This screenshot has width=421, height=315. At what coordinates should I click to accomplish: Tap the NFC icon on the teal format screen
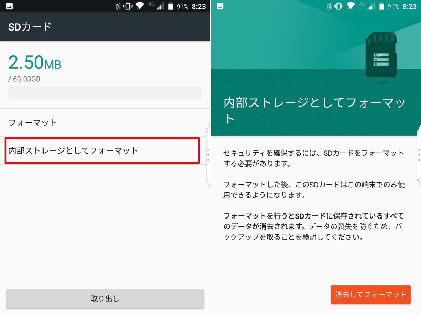[329, 6]
